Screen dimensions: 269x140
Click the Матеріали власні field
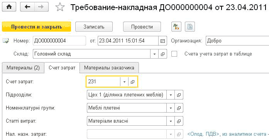(127, 121)
